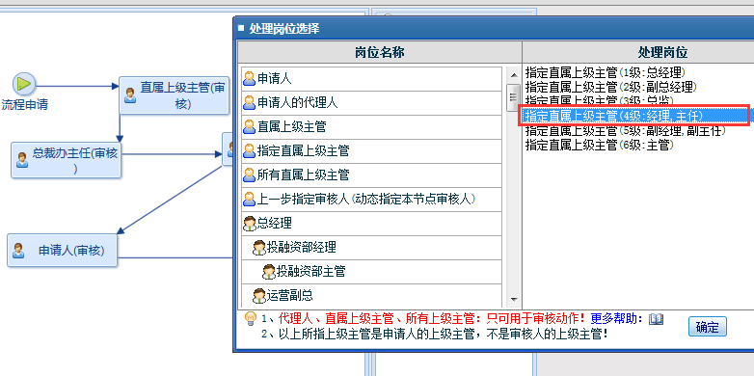Image resolution: width=754 pixels, height=376 pixels.
Task: Click the 投融资部主管 role icon
Action: click(269, 272)
